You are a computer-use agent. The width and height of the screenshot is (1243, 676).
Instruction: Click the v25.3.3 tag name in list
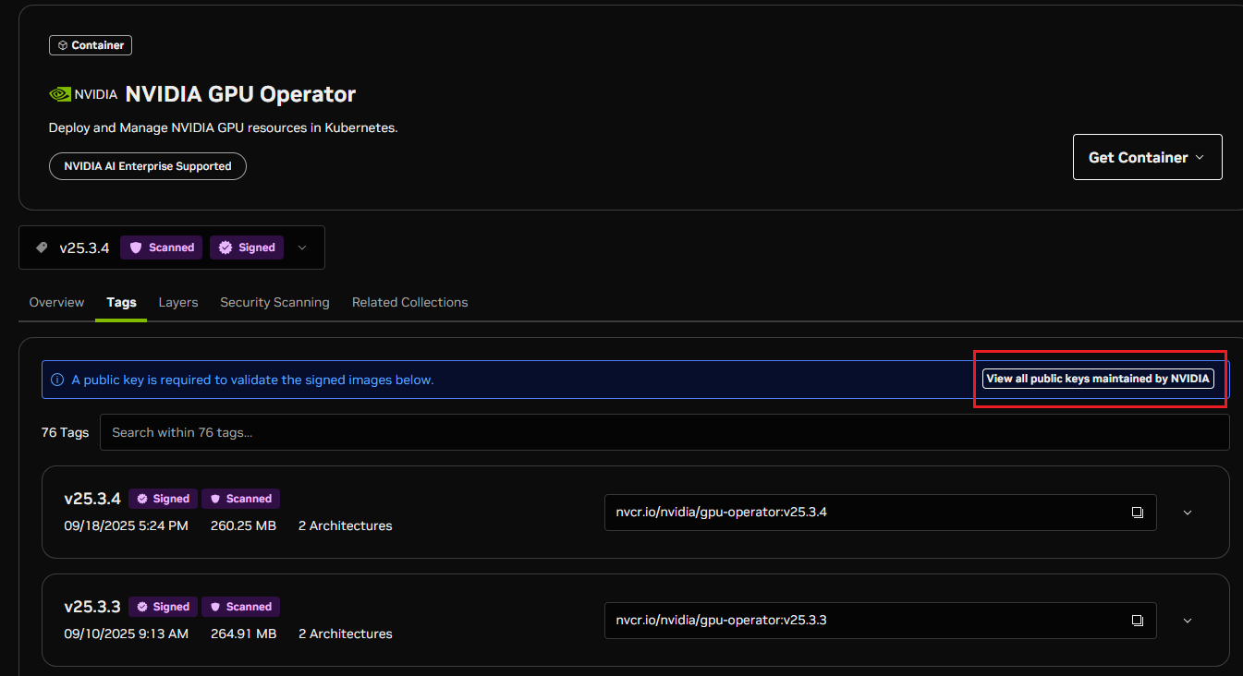pos(92,607)
